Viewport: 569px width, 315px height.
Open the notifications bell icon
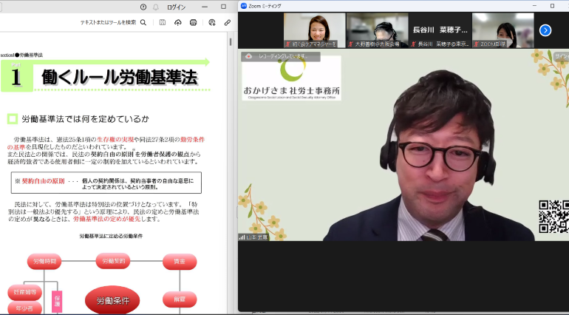pyautogui.click(x=156, y=7)
